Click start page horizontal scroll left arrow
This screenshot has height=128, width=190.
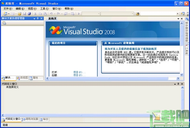(47, 79)
